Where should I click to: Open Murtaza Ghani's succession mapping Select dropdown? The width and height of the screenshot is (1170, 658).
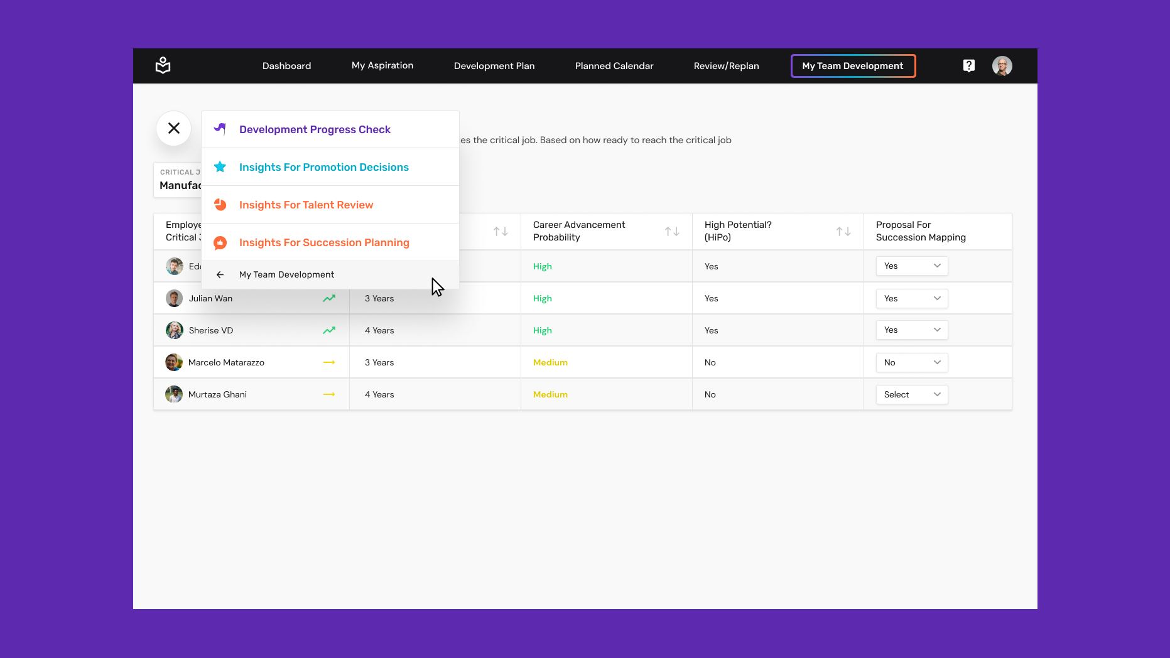[x=911, y=394]
